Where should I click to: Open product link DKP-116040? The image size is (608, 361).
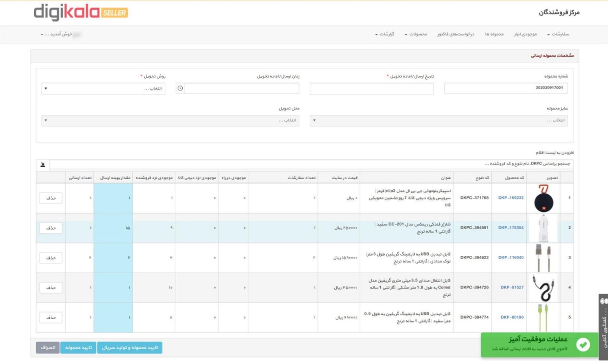pos(511,257)
